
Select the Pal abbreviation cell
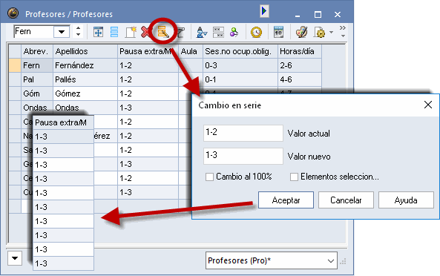[37, 79]
